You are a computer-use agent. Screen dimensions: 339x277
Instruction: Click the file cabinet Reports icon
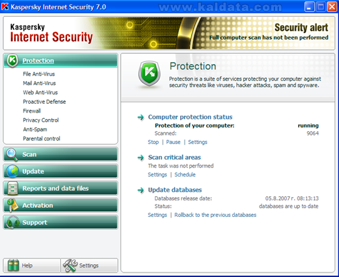[12, 188]
